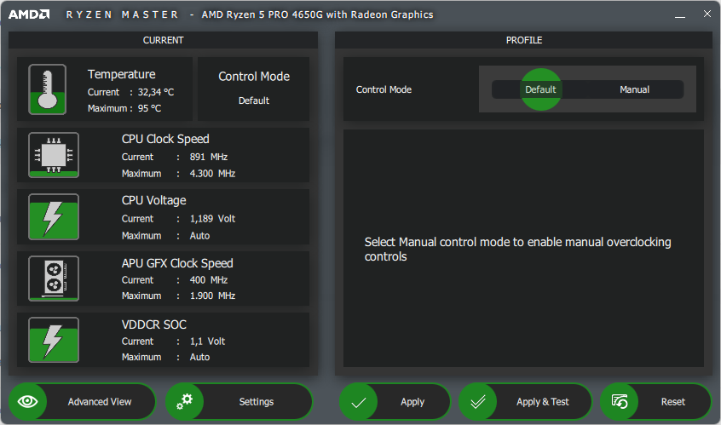Click the AMD Ryzen 5 PRO 4650G title text

tap(317, 14)
